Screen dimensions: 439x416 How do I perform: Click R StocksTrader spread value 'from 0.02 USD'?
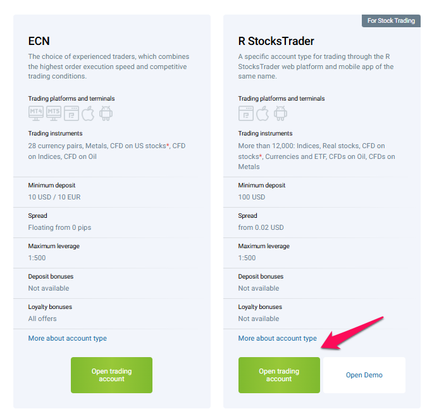pyautogui.click(x=261, y=227)
